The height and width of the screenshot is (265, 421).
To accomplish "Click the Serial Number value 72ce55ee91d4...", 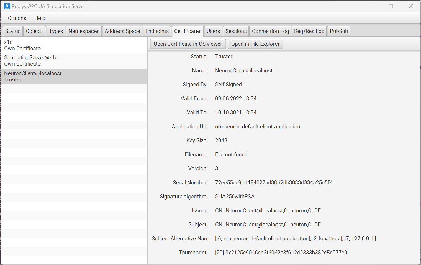I will [x=274, y=182].
